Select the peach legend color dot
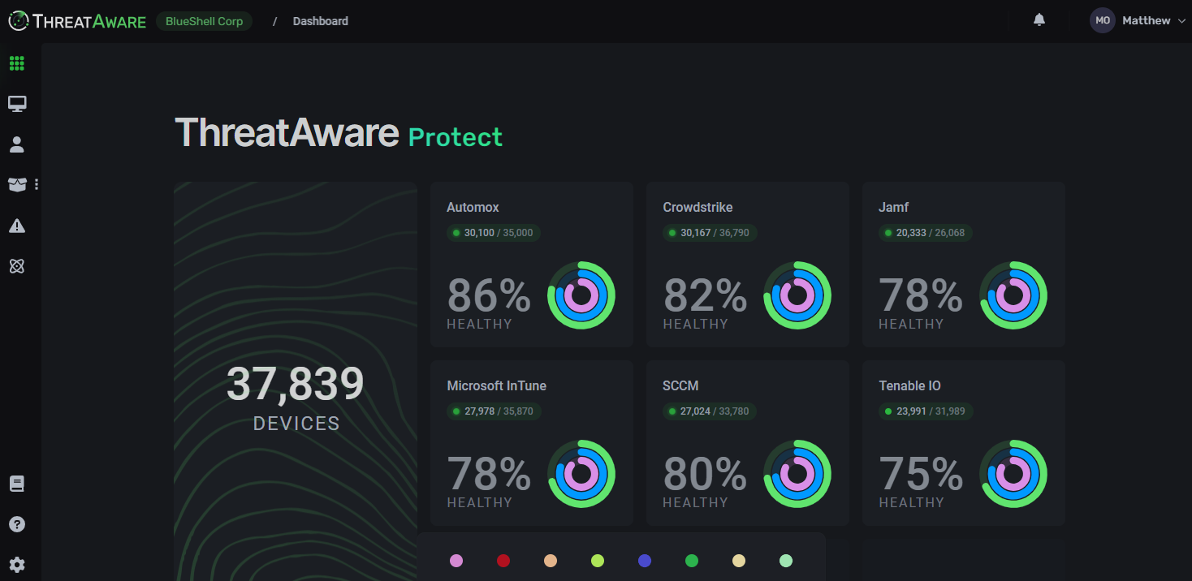The image size is (1192, 581). (551, 561)
